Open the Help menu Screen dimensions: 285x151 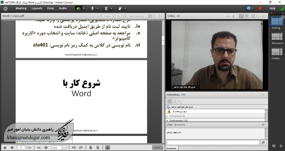272,8
